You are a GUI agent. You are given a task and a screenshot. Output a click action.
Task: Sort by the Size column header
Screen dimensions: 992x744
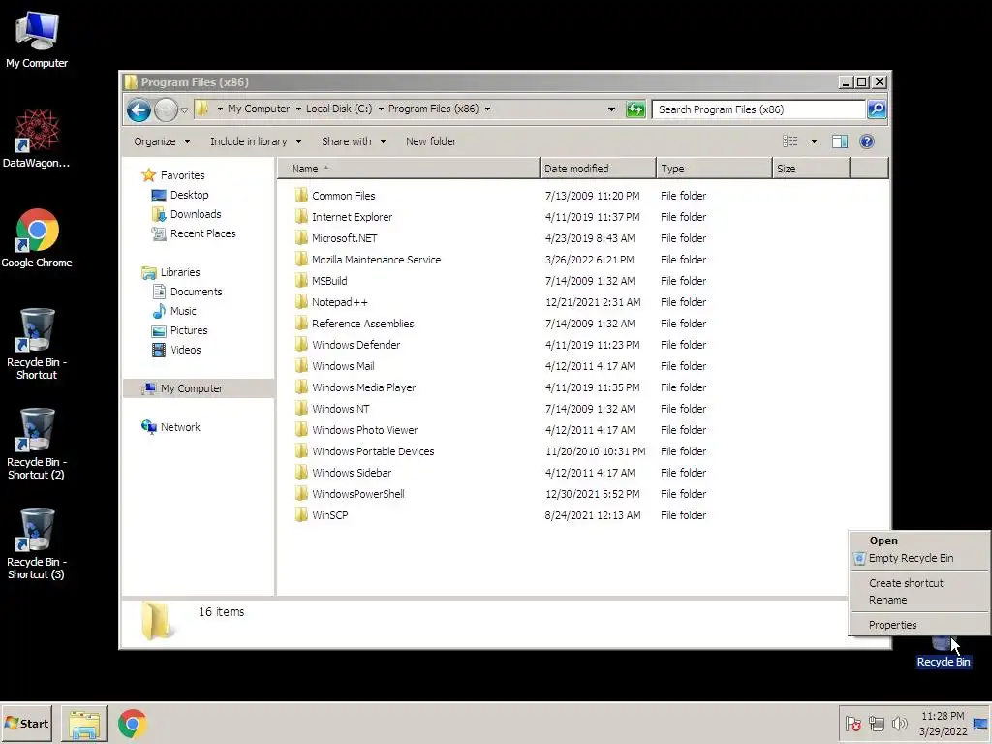pos(811,169)
